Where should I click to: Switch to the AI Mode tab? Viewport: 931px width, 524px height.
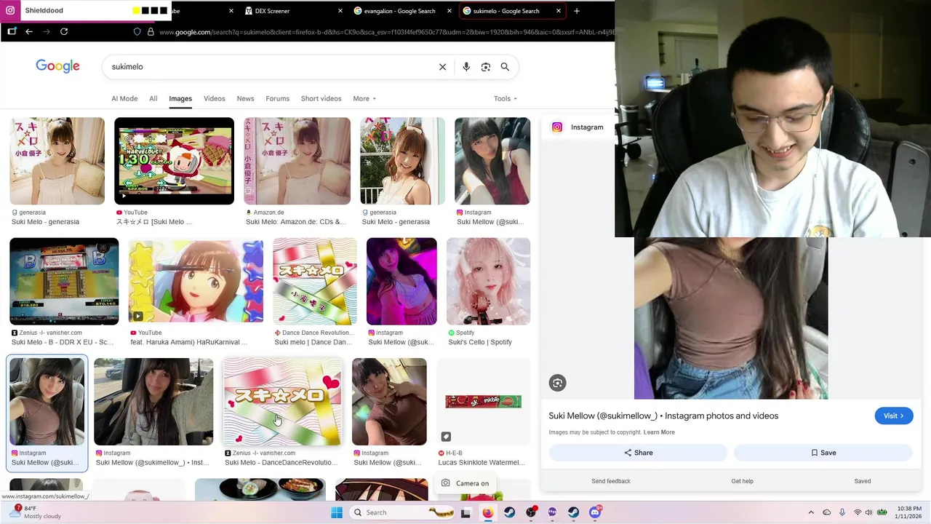coord(124,98)
